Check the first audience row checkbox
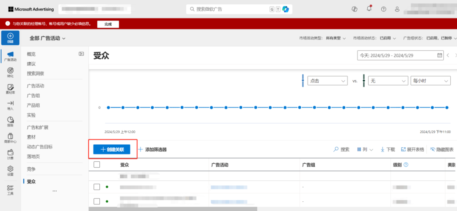This screenshot has height=211, width=457. coord(97,187)
